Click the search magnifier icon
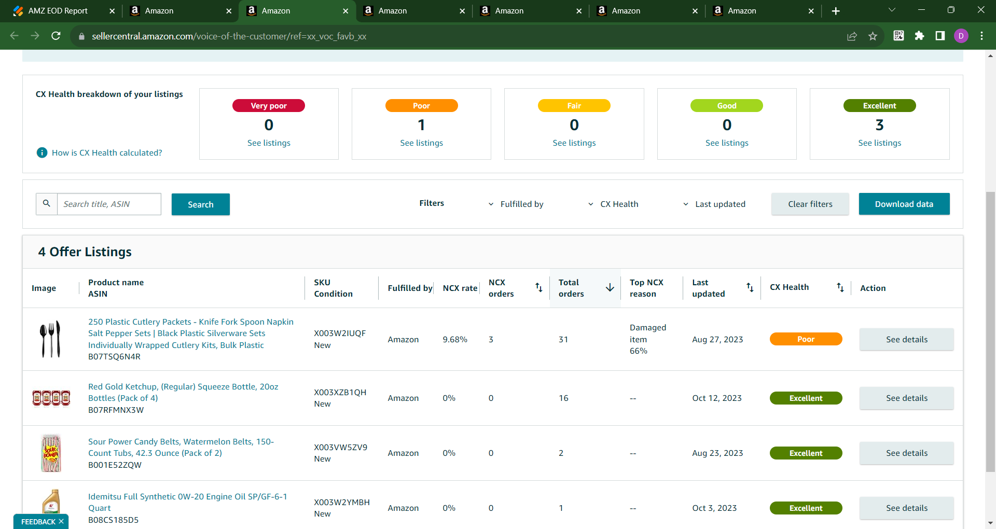This screenshot has width=996, height=529. 47,204
